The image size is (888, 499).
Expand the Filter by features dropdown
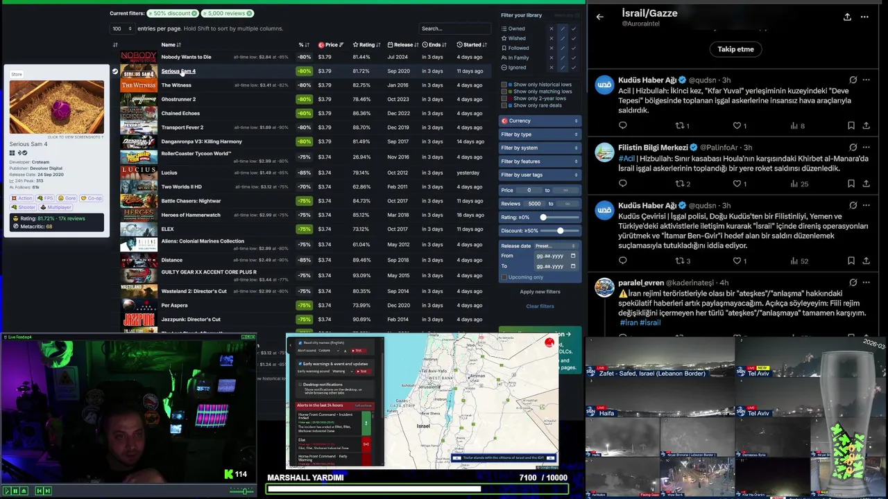coord(539,161)
